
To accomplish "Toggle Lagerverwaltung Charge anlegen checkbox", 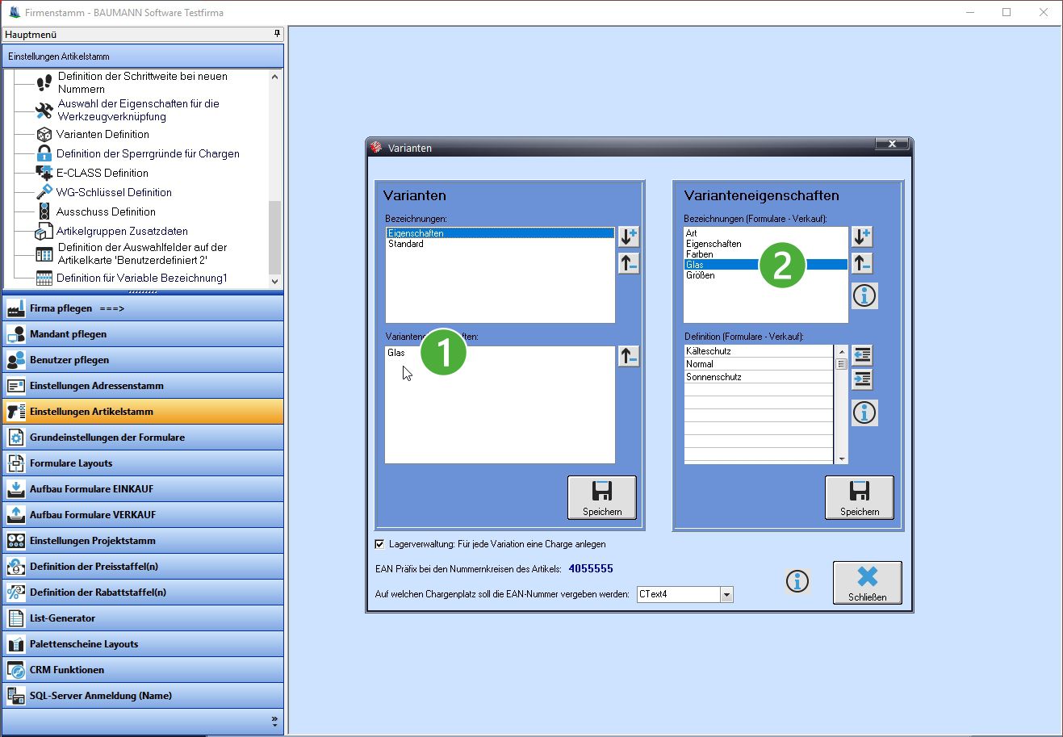I will click(x=380, y=544).
